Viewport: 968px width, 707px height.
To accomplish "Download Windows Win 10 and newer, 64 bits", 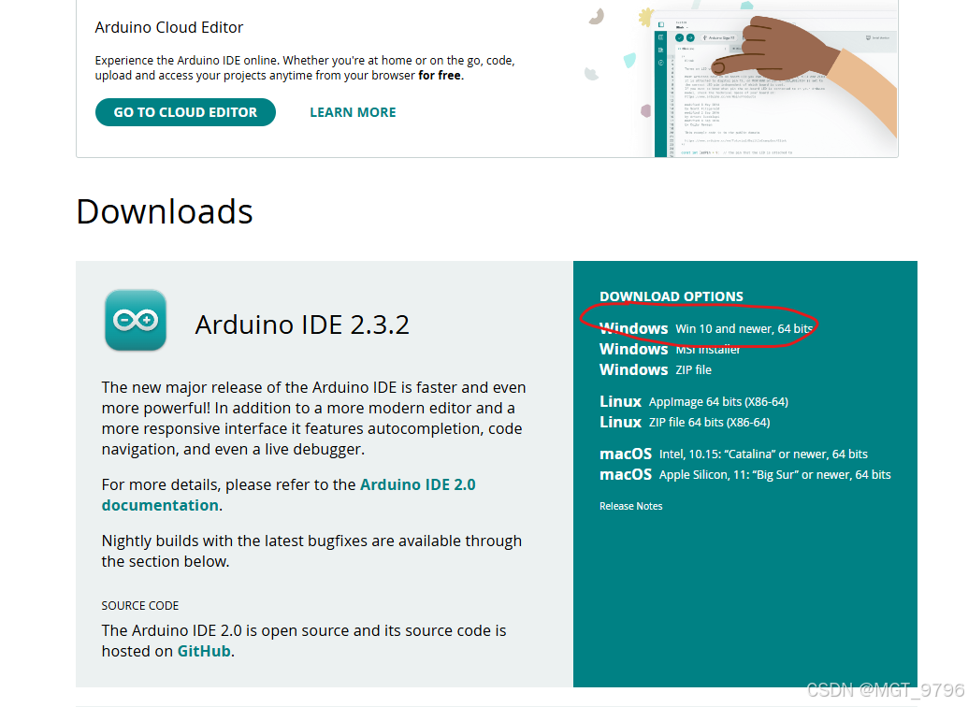I will 705,328.
